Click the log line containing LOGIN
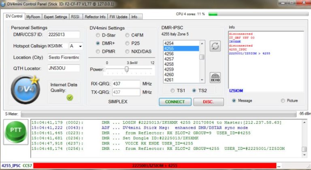The image size is (311, 170). point(156,123)
